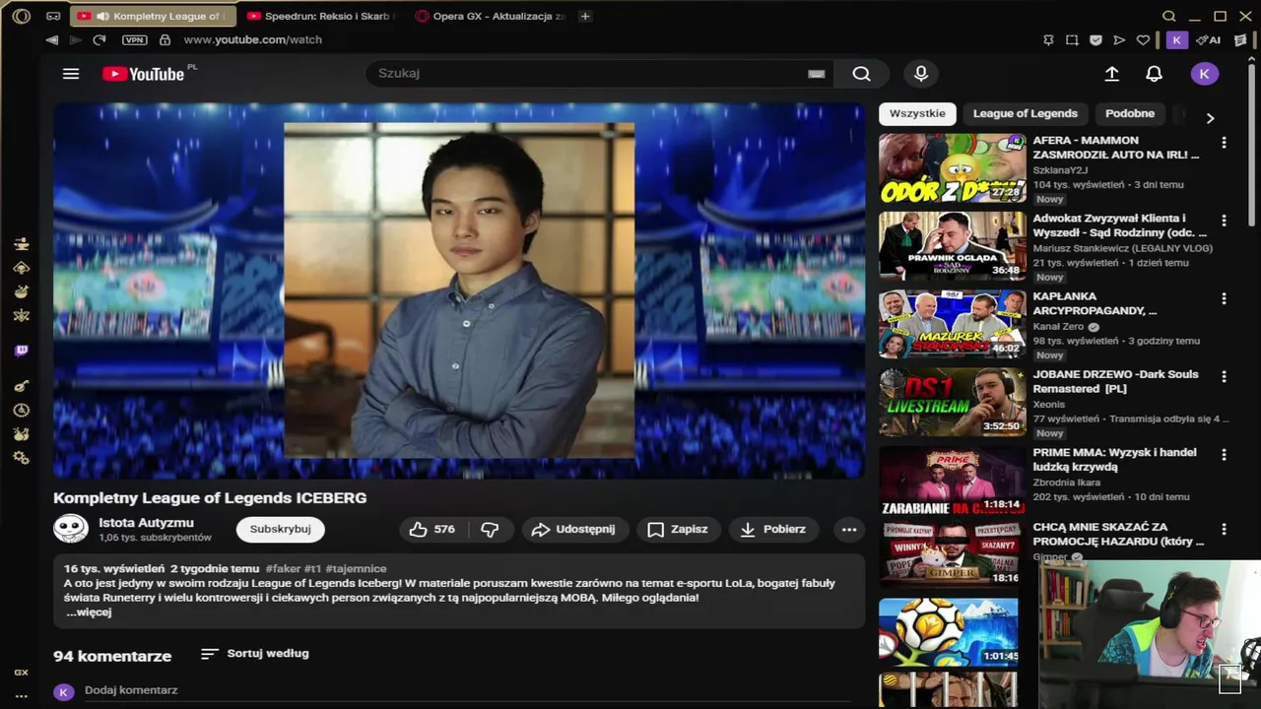Open the AFERA - MAMMON video thumbnail
This screenshot has width=1261, height=709.
952,168
